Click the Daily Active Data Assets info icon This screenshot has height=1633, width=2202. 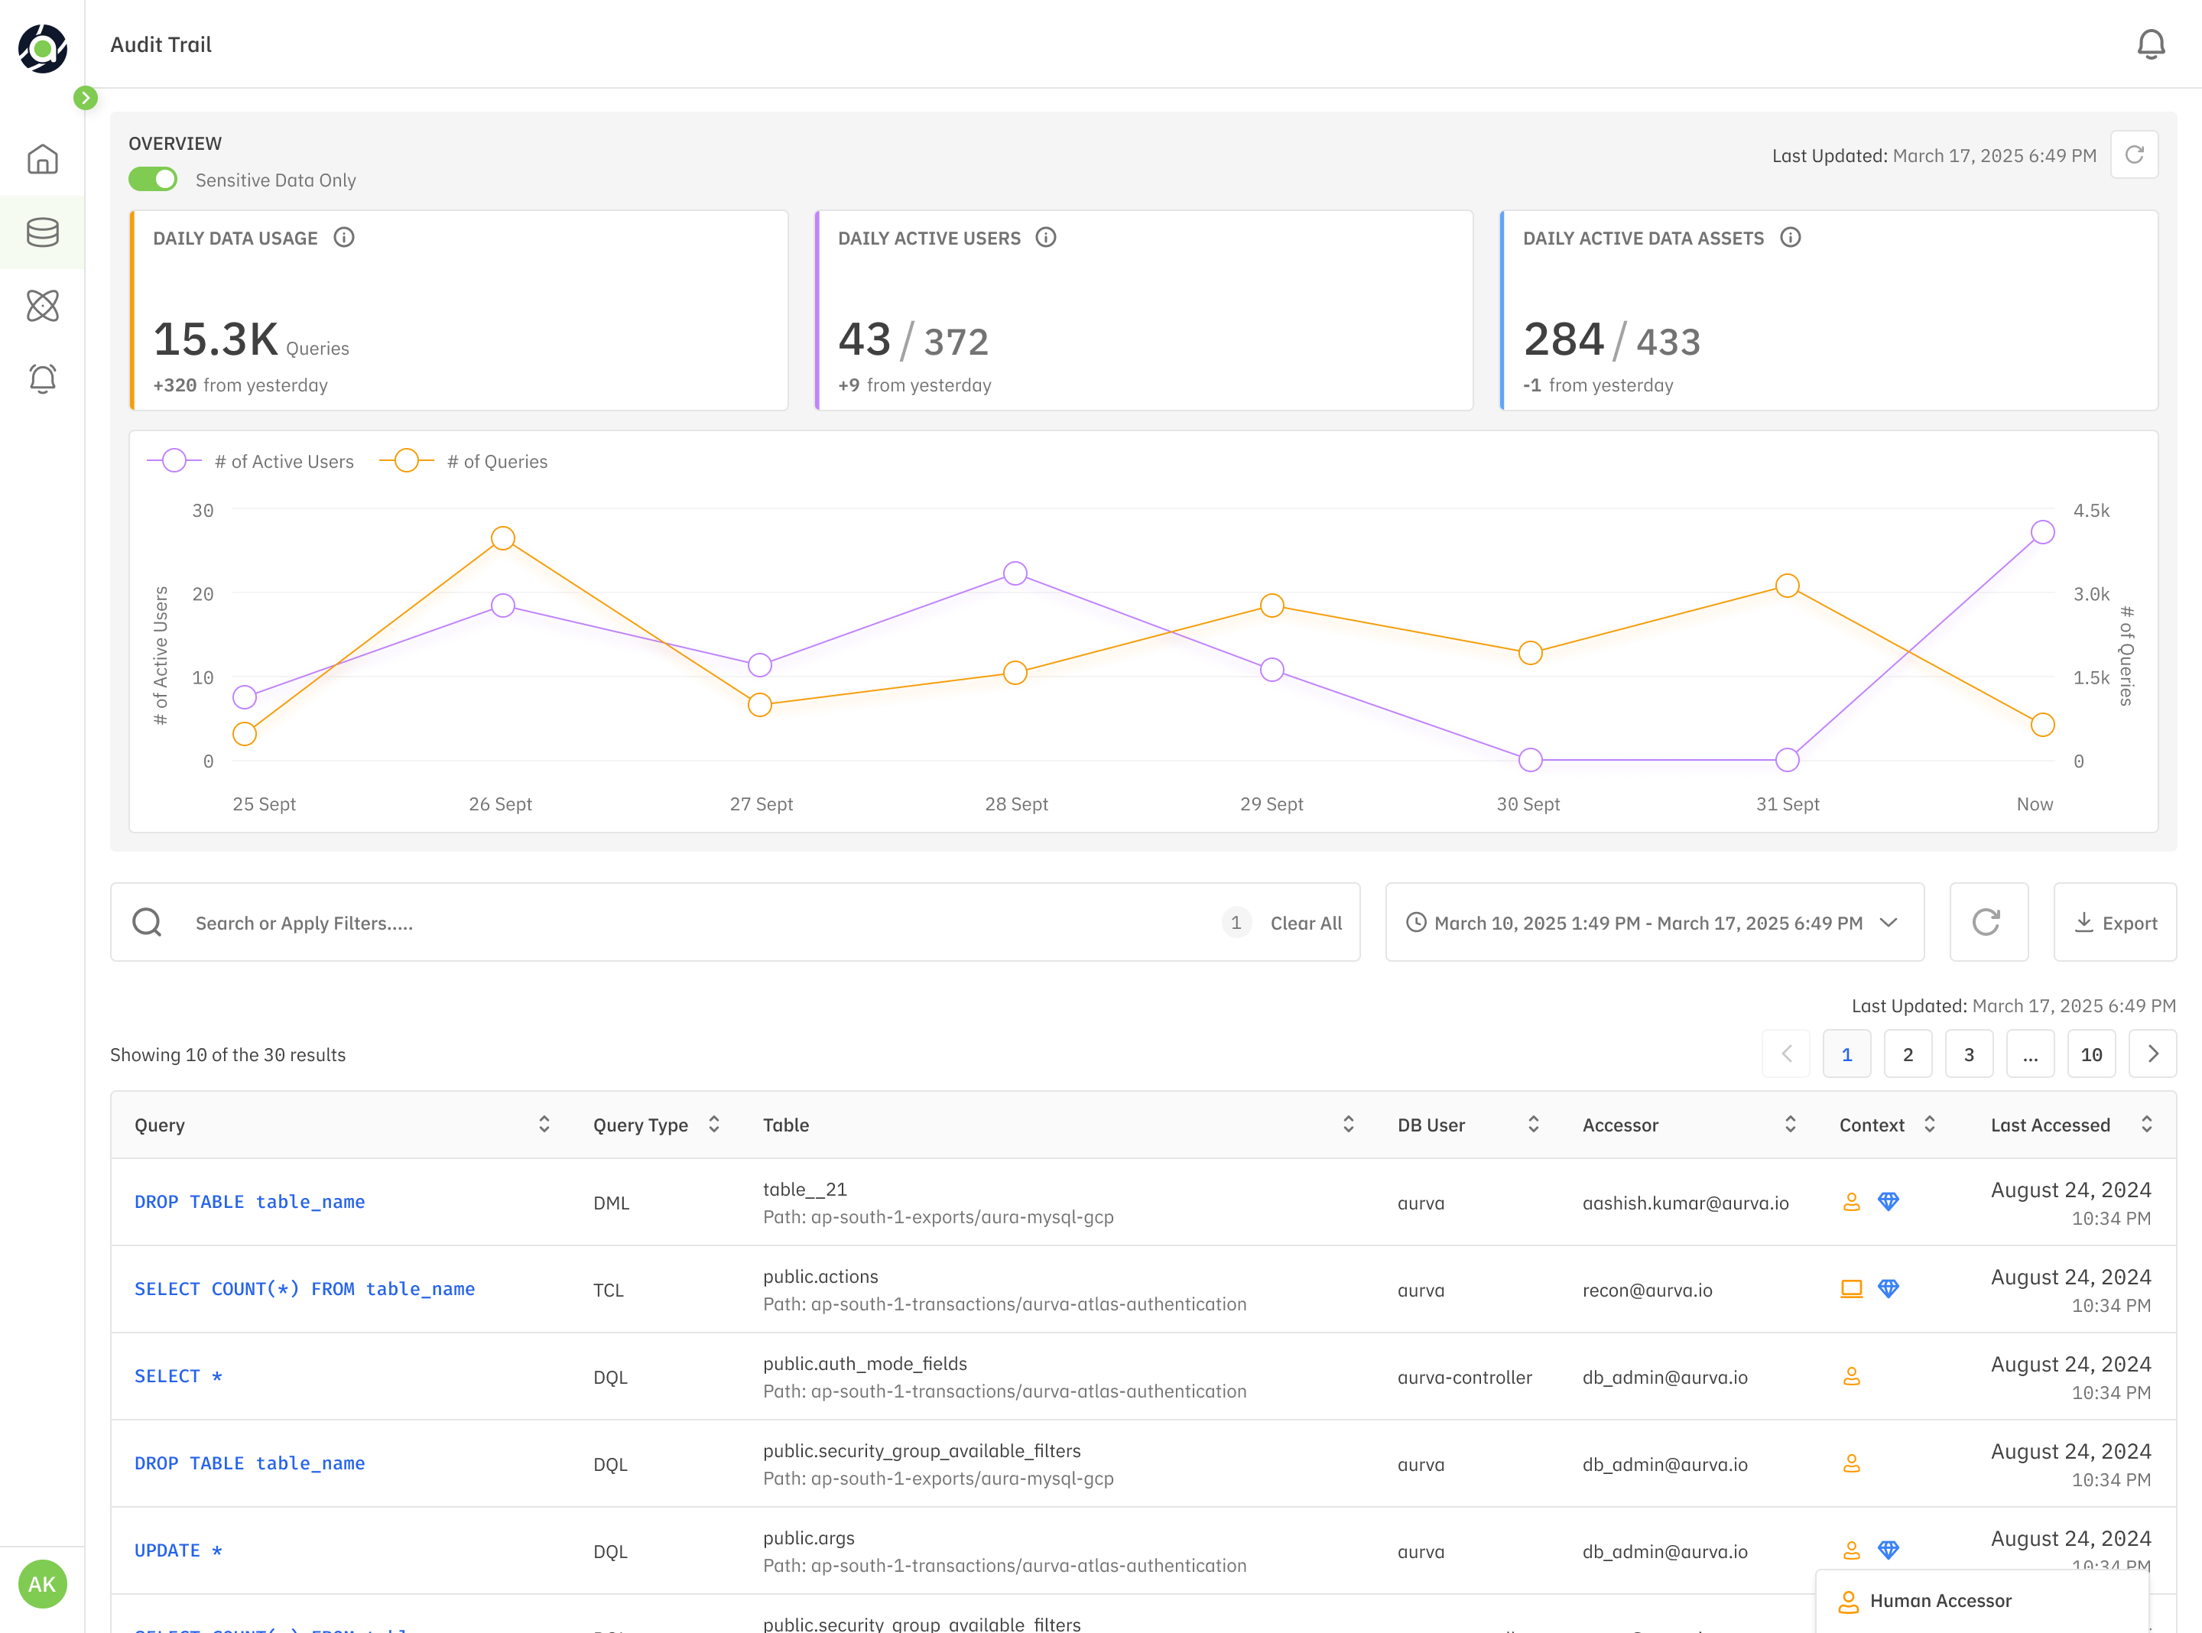coord(1790,237)
